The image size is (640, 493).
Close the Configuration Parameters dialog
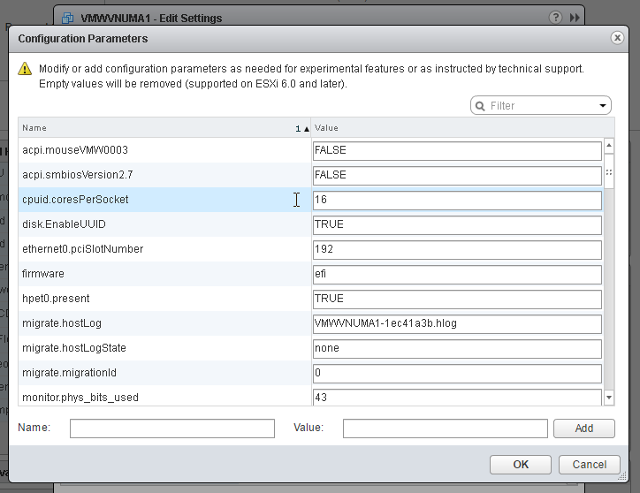617,38
